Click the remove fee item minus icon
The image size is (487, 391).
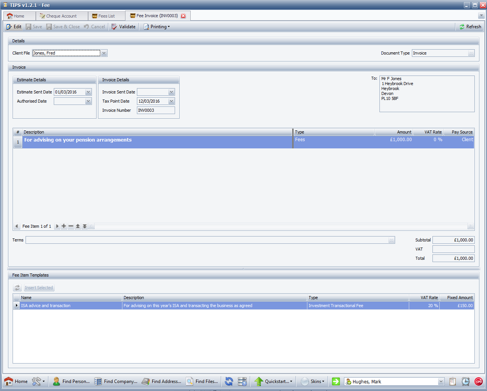pyautogui.click(x=71, y=226)
